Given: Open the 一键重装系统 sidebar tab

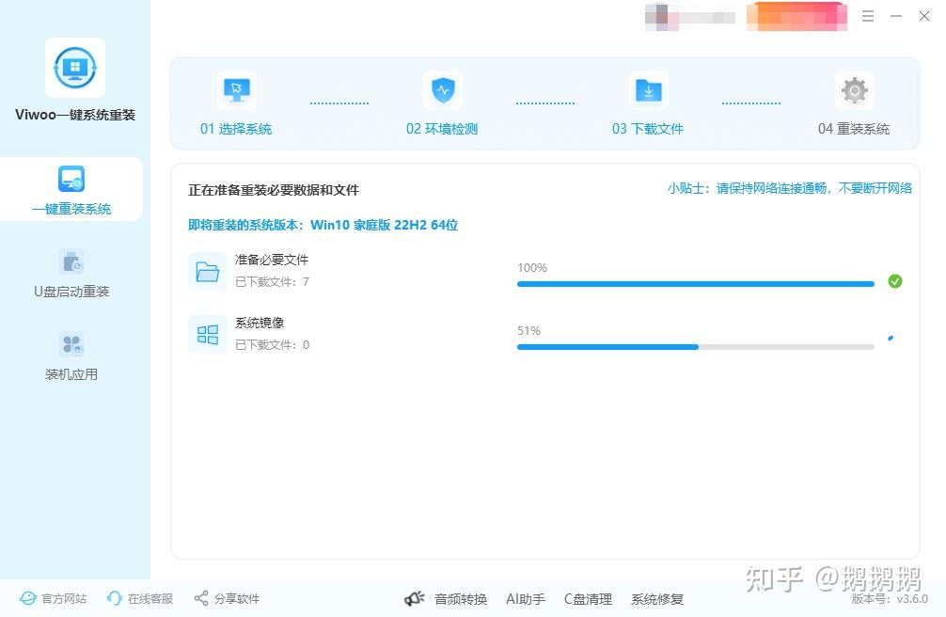Looking at the screenshot, I should (71, 189).
